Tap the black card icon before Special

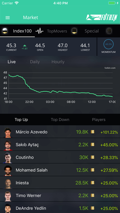click(x=74, y=31)
